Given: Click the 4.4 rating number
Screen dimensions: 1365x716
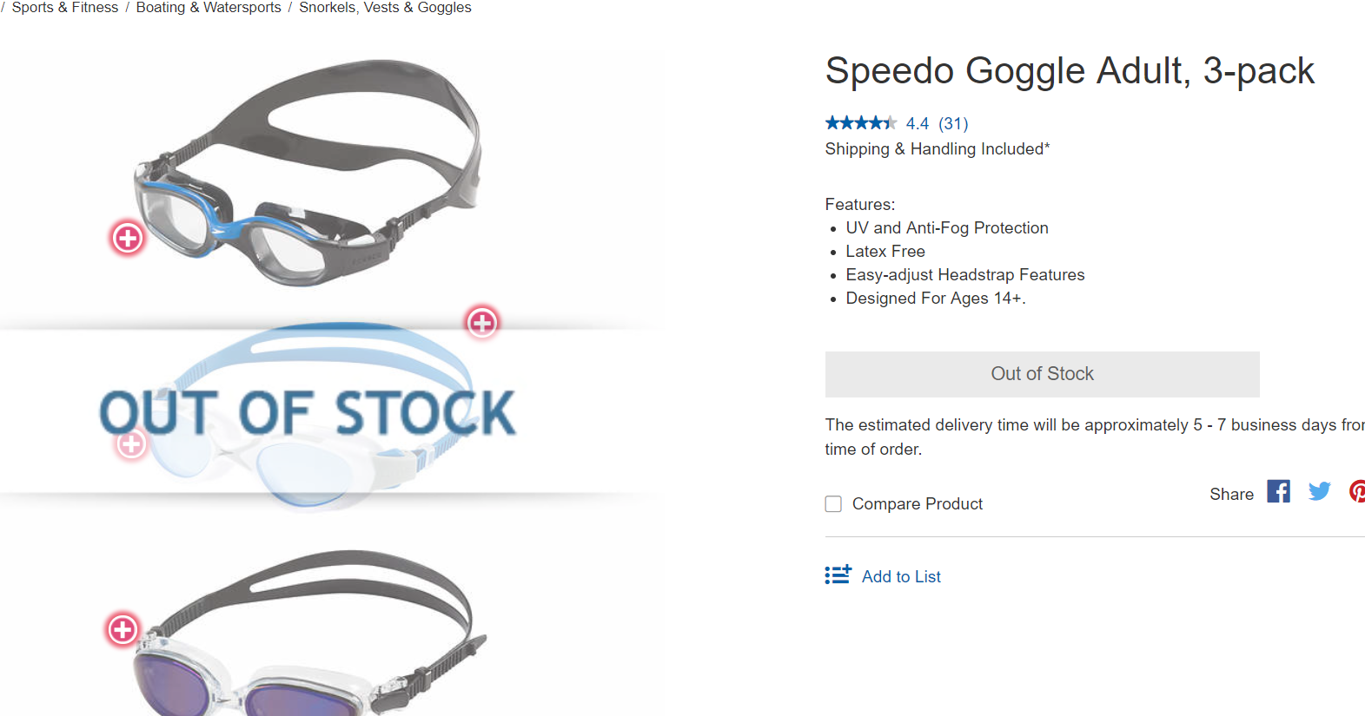Looking at the screenshot, I should coord(917,123).
